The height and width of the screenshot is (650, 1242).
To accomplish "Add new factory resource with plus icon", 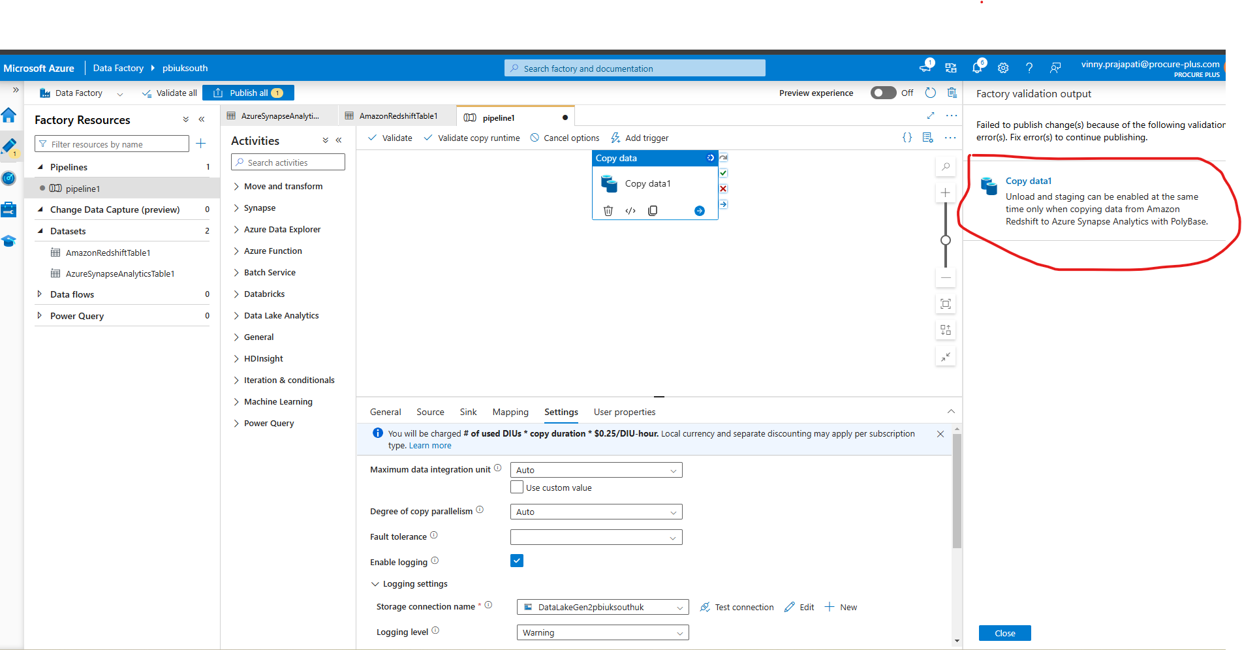I will coord(201,144).
